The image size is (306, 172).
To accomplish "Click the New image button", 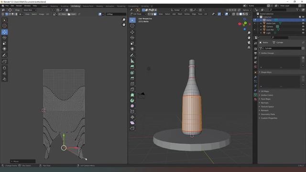I will pos(62,14).
